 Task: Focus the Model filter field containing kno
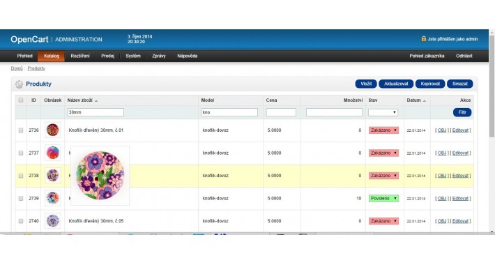(x=229, y=112)
